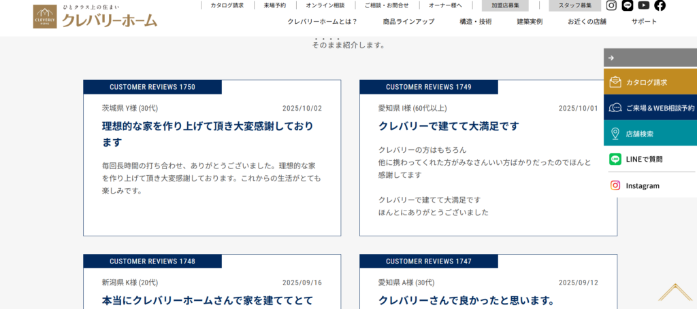Click the house-shaped back-to-top icon

(675, 292)
